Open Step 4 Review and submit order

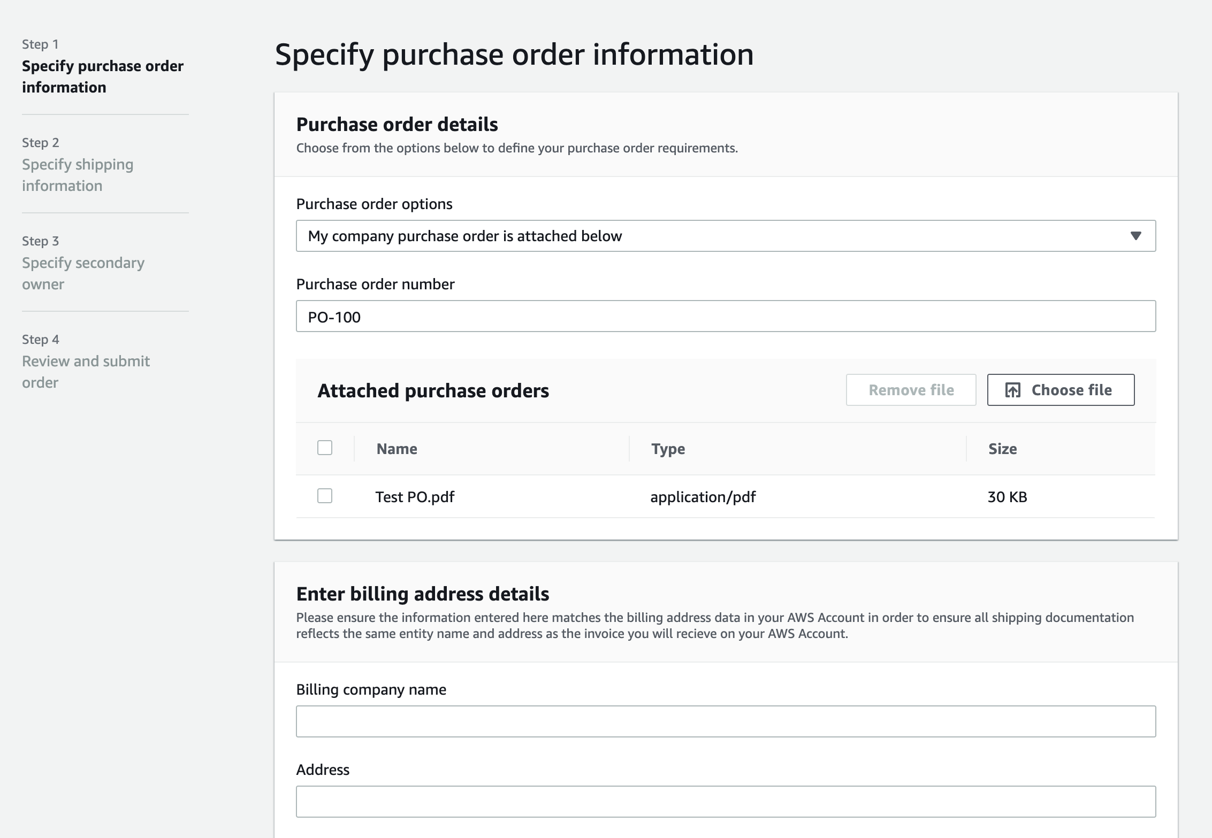pos(86,371)
